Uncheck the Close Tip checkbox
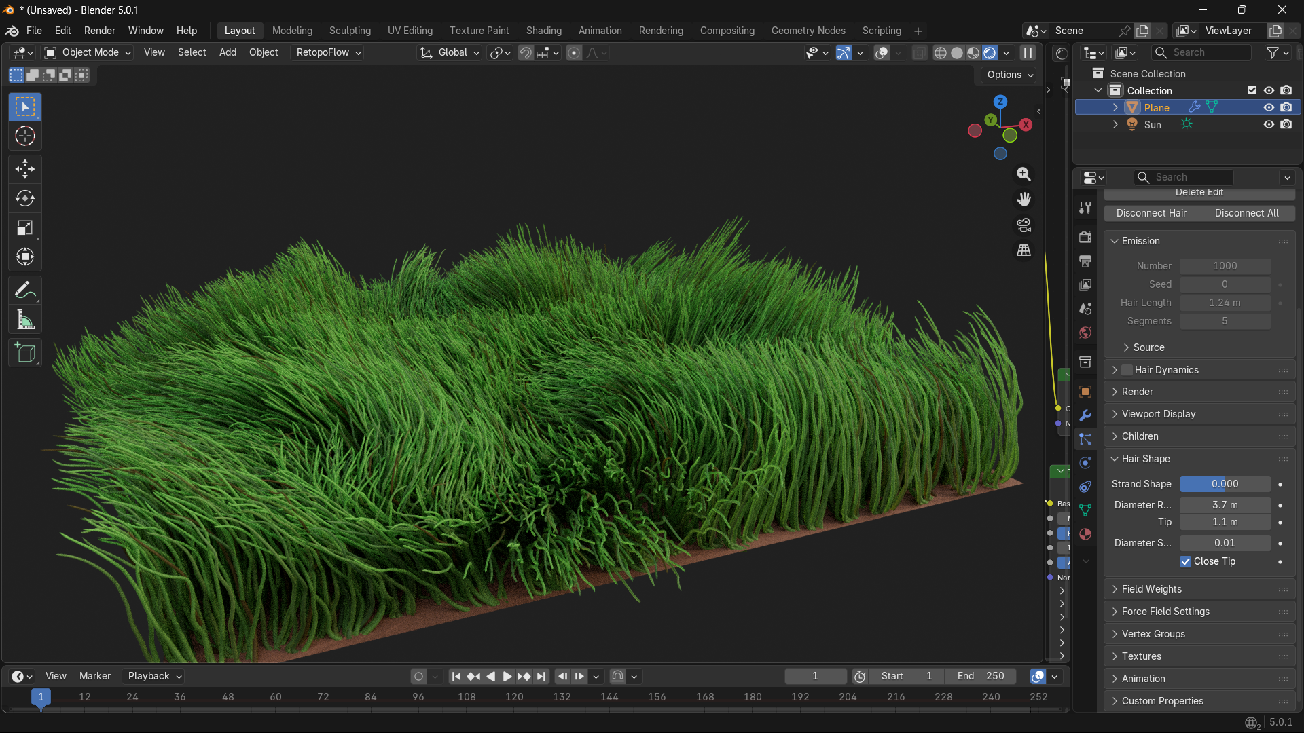Image resolution: width=1304 pixels, height=733 pixels. (x=1185, y=561)
